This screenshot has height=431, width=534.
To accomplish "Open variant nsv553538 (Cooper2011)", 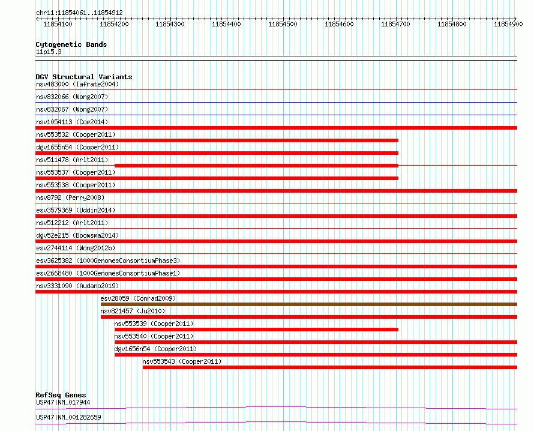I will [76, 185].
